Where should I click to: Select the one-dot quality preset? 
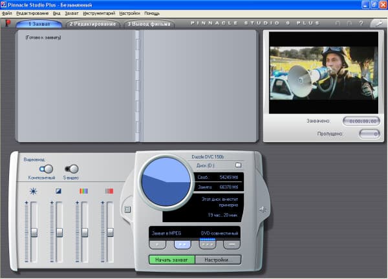[x=157, y=244]
